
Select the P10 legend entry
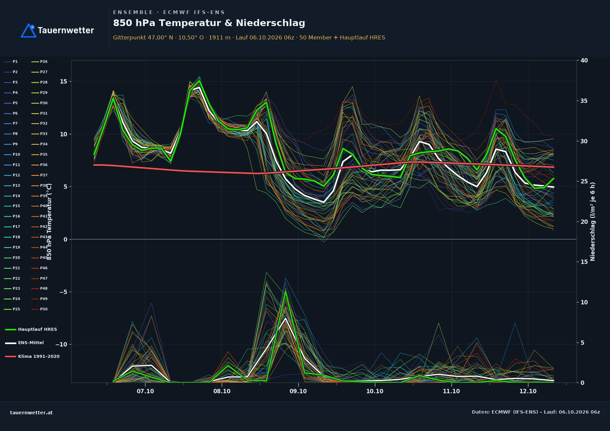tap(12, 154)
